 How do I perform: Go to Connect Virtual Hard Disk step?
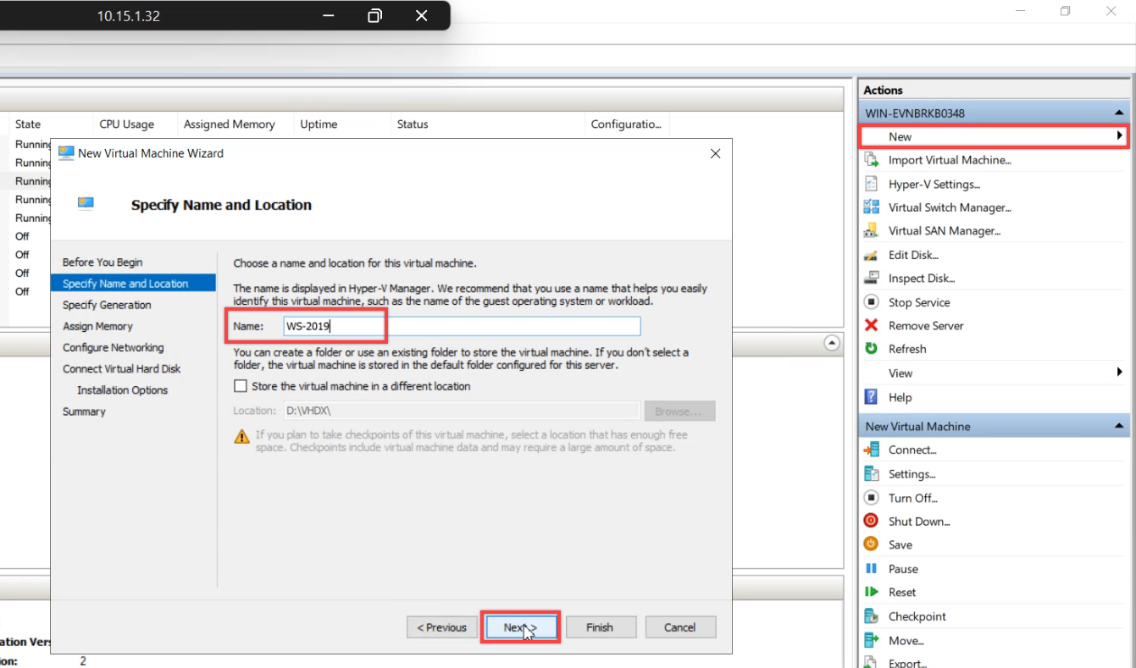click(122, 369)
